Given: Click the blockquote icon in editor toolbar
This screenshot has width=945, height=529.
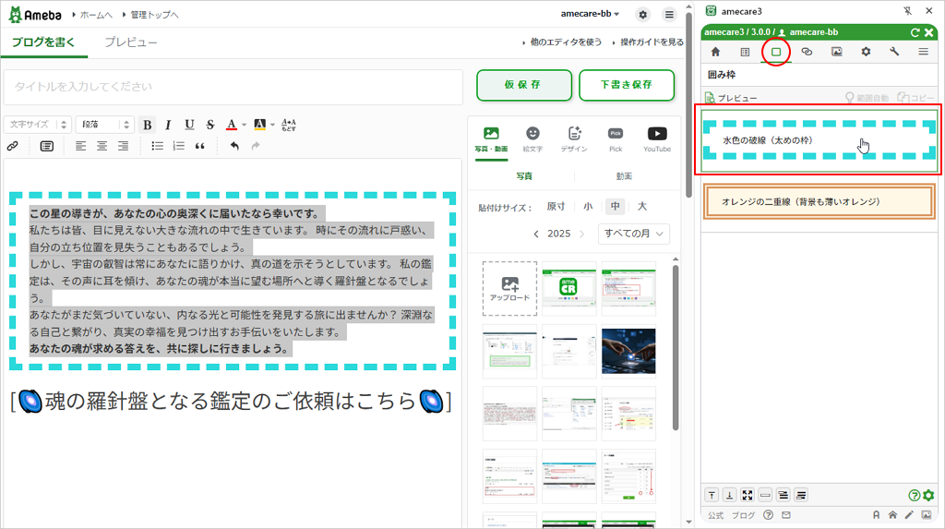Looking at the screenshot, I should [x=200, y=146].
